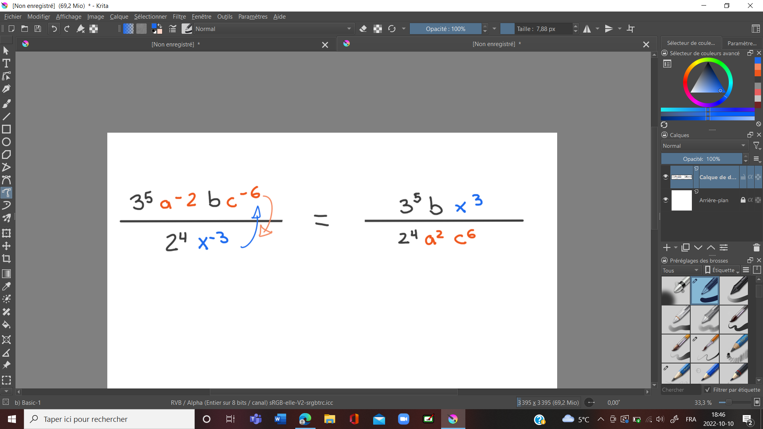Screen dimensions: 763x429
Task: Open the Filtre menu
Action: pos(179,17)
